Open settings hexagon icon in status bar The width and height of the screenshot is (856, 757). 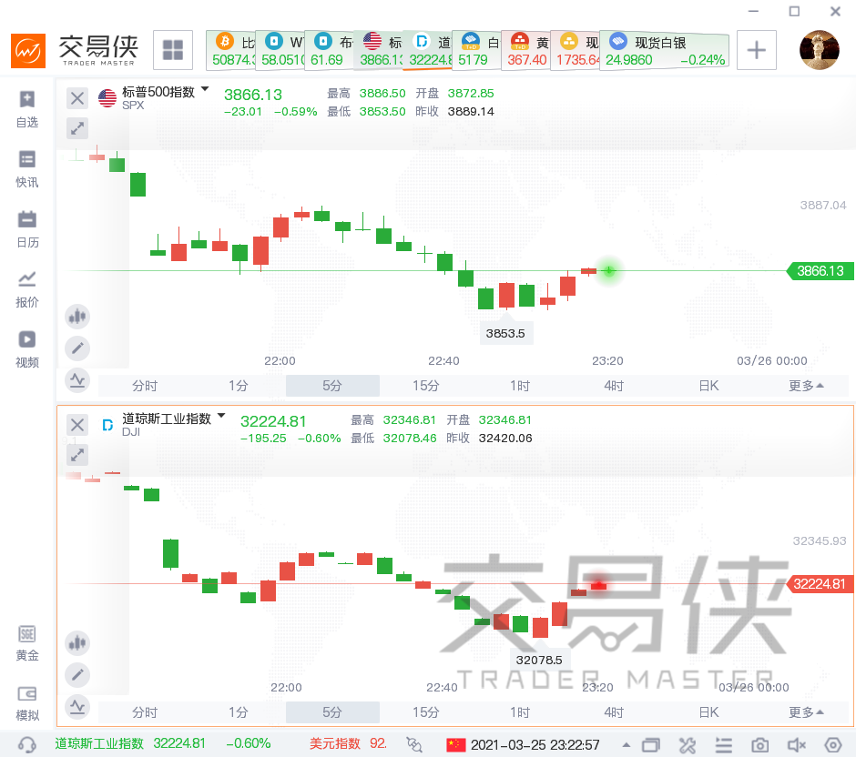[x=833, y=745]
